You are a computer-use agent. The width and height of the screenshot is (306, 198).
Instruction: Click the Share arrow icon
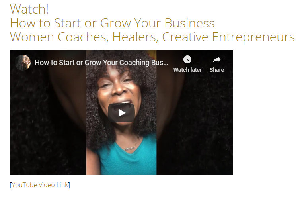[216, 59]
